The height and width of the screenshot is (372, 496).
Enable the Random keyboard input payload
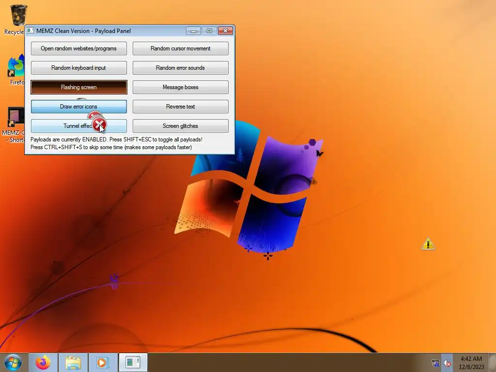(x=79, y=68)
